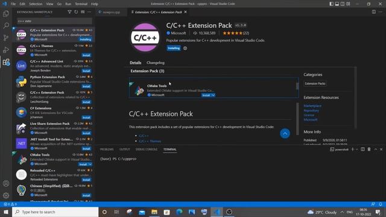Viewport: 386px width, 217px height.
Task: Install the Python Extension Pack
Action: (86, 86)
